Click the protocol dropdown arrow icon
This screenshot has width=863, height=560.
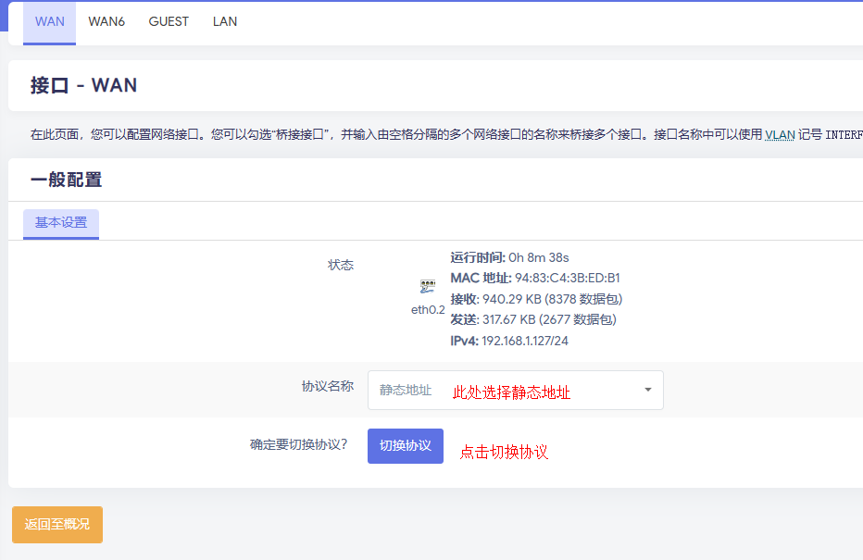tap(647, 390)
